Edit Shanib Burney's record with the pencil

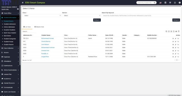pos(175,41)
